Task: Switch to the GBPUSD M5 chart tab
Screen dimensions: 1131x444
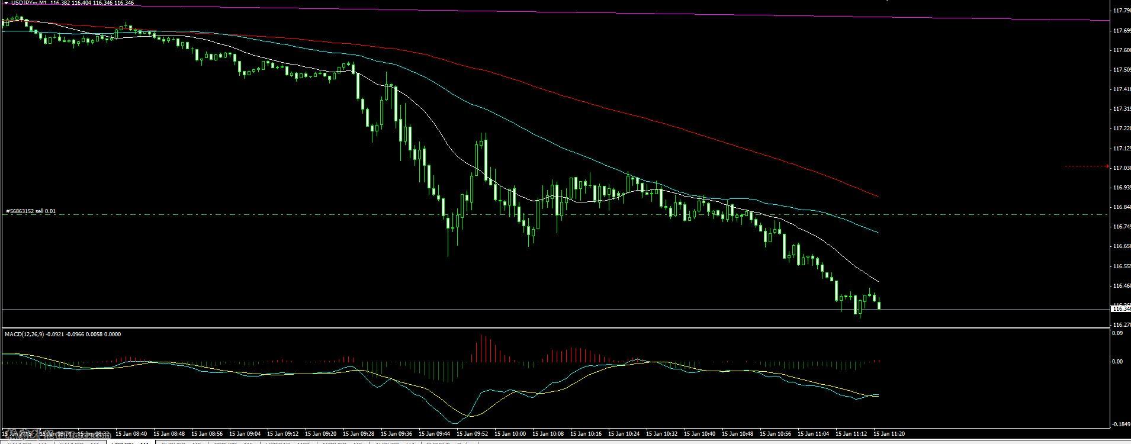Action: pos(234,442)
